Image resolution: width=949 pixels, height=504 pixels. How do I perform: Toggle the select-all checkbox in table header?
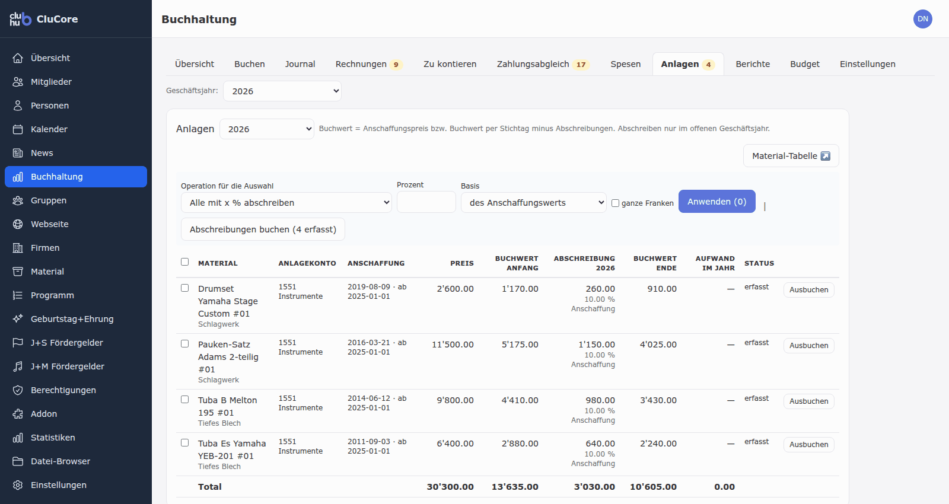(184, 262)
